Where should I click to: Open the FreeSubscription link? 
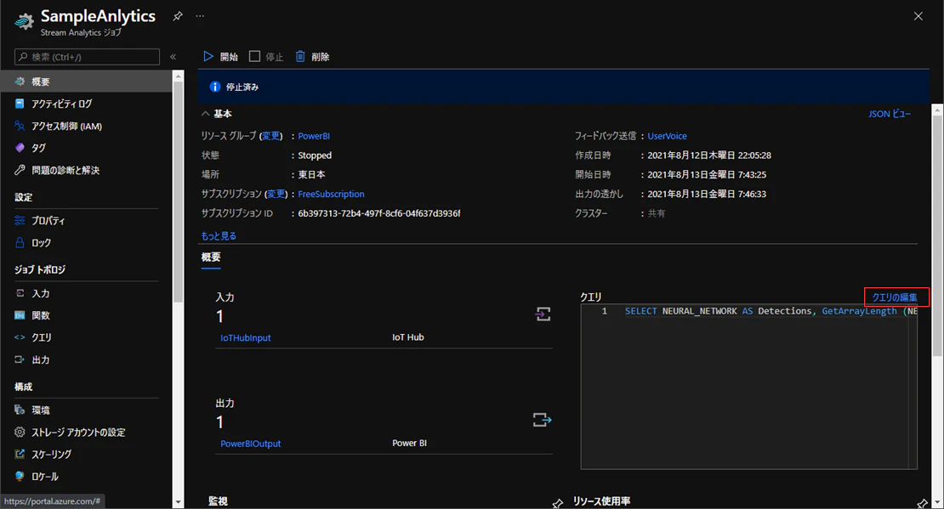331,194
